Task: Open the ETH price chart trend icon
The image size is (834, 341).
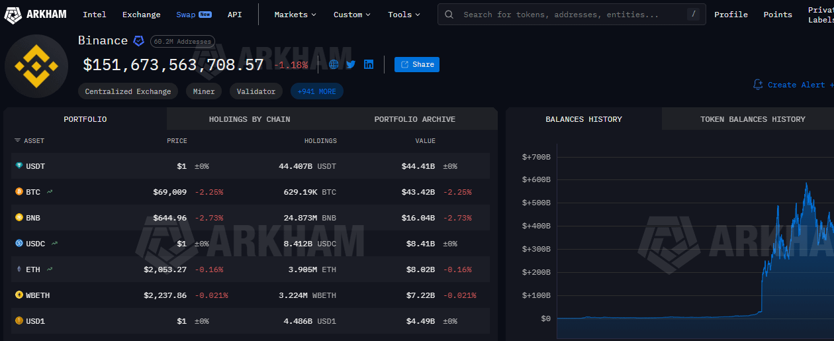Action: coord(50,269)
